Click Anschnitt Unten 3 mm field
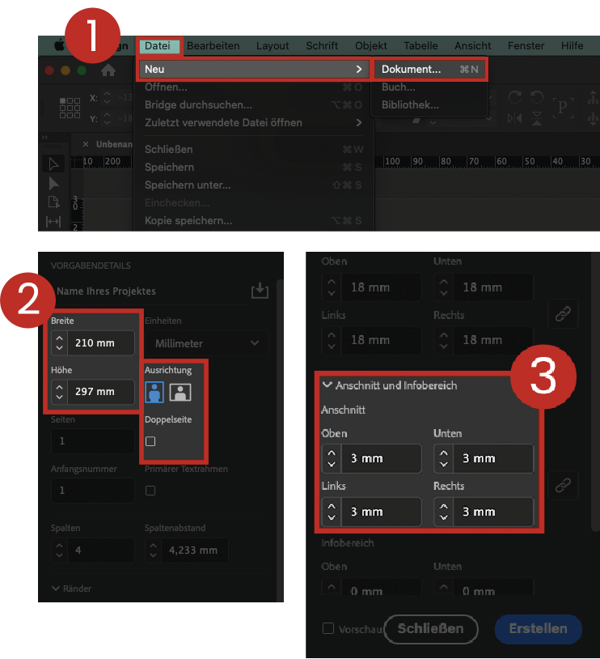 tap(493, 458)
